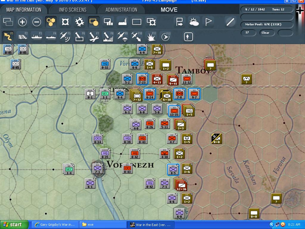
Task: Zoom out the map with minus icon
Action: [x=37, y=22]
